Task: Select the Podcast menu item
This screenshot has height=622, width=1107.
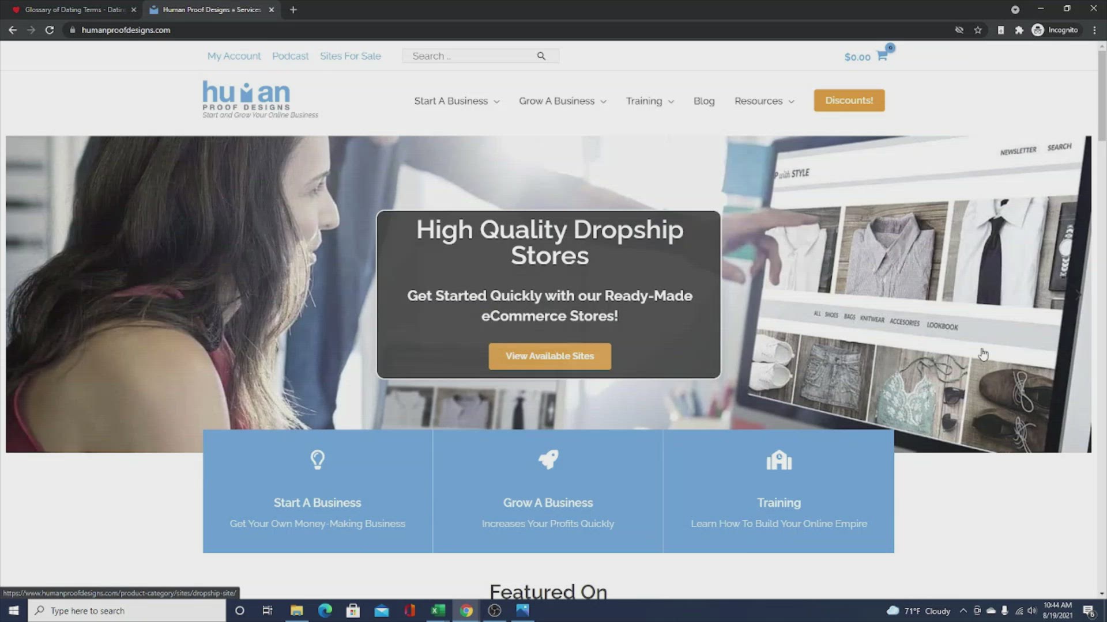Action: pos(291,55)
